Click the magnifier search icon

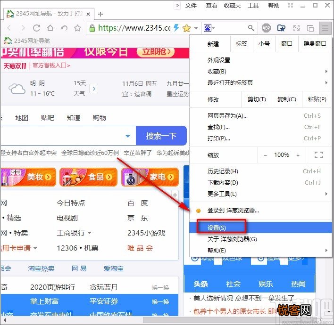click(251, 28)
